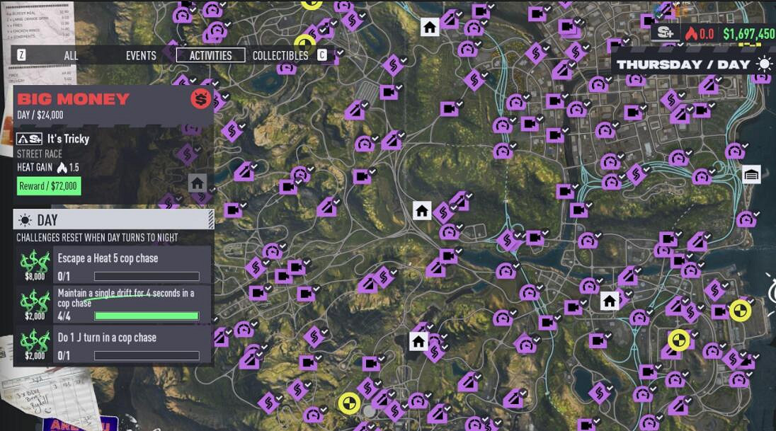Select the garage icon on the map
The image size is (776, 431).
751,174
